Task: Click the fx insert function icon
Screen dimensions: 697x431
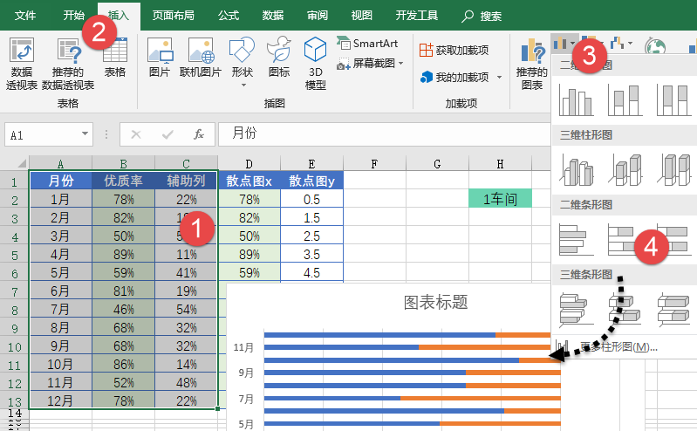Action: coord(199,134)
